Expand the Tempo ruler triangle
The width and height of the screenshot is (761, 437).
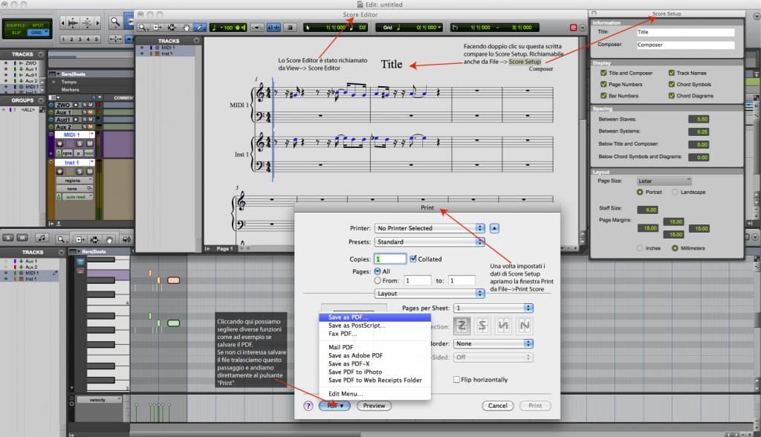click(x=54, y=82)
